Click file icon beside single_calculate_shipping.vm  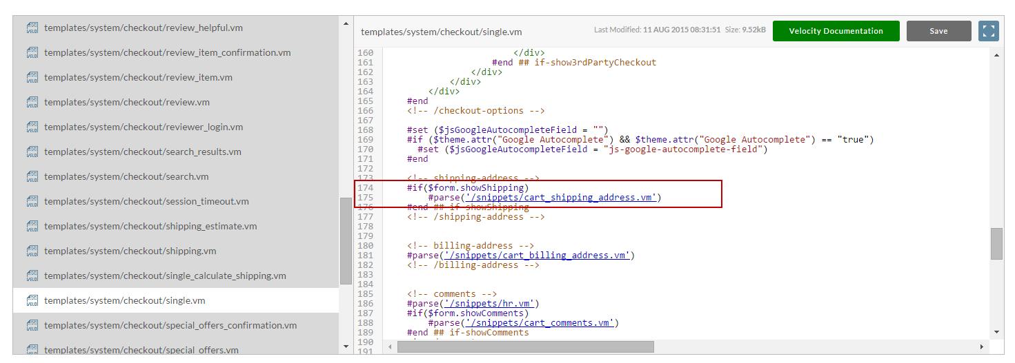(32, 276)
